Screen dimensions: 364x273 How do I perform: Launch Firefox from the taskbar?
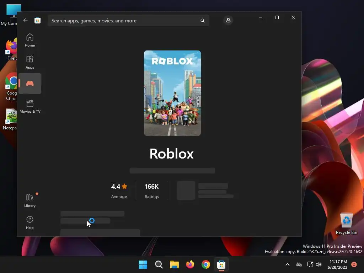pyautogui.click(x=190, y=264)
